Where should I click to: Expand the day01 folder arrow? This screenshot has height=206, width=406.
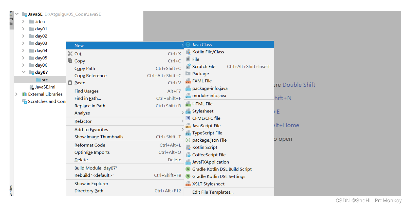coord(23,29)
